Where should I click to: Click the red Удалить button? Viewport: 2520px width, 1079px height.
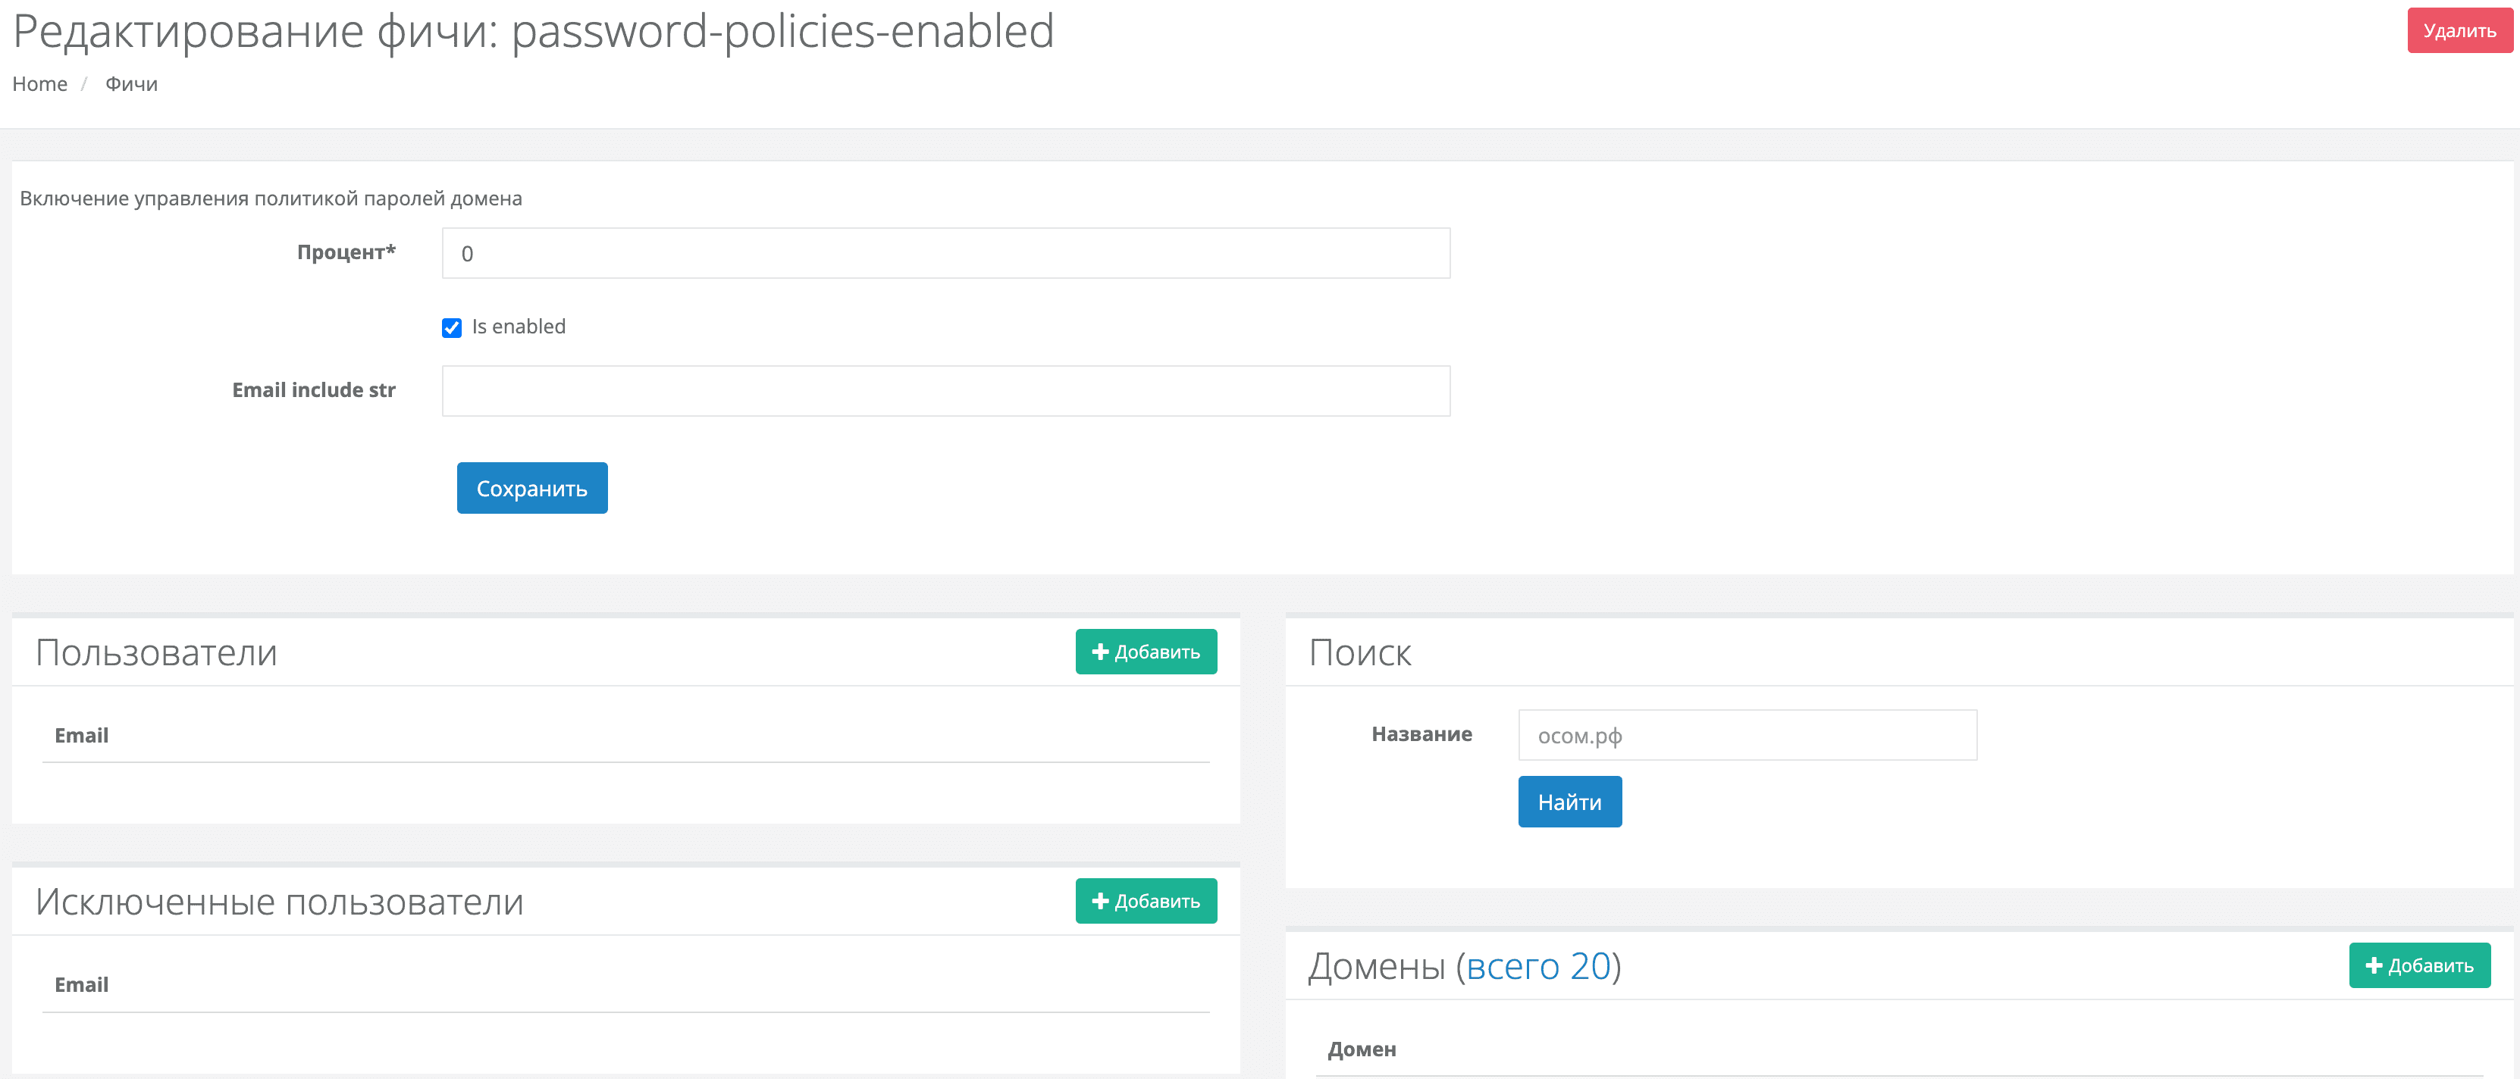coord(2459,30)
